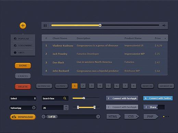This screenshot has height=133, width=178.
Task: Click the Share button
Action: pos(151,107)
